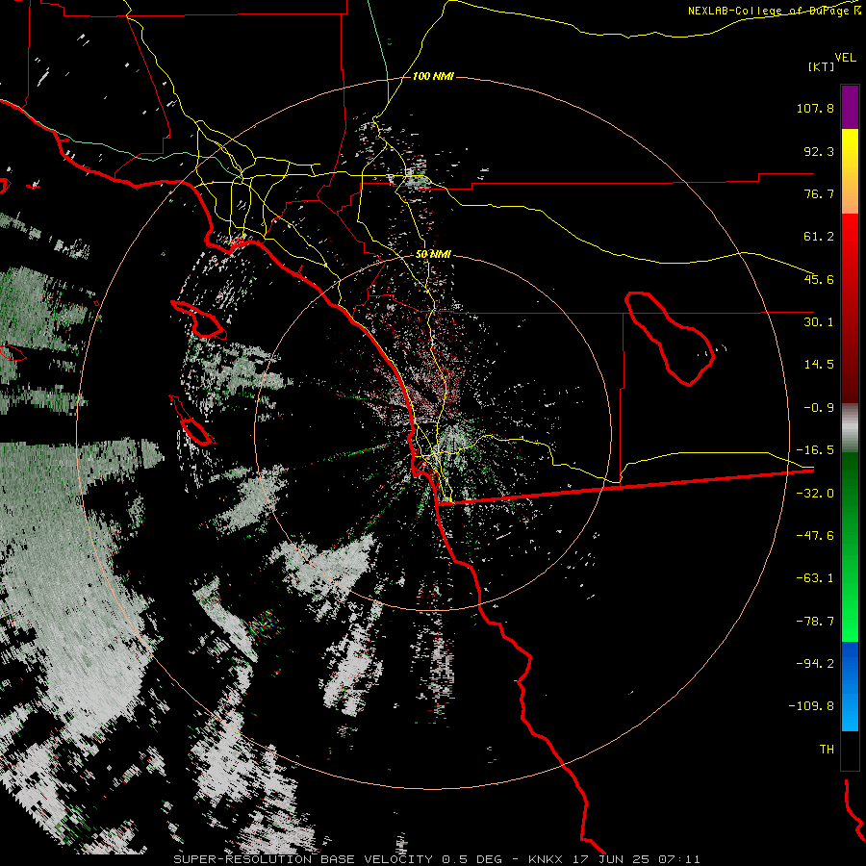Click the KNKX station identifier in caption
The width and height of the screenshot is (866, 866).
(x=546, y=859)
